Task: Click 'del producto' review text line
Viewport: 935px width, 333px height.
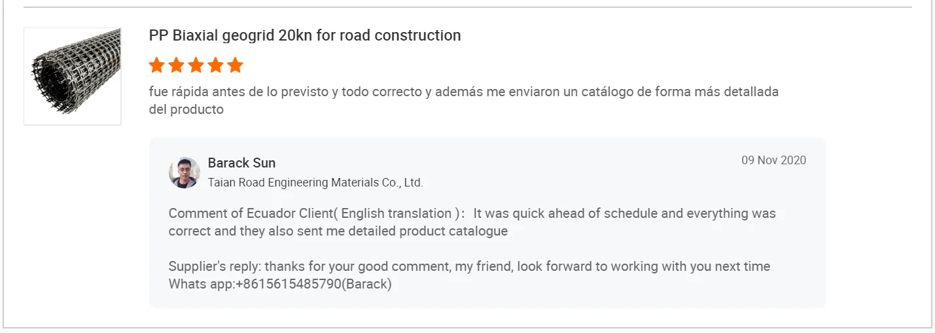Action: [186, 109]
